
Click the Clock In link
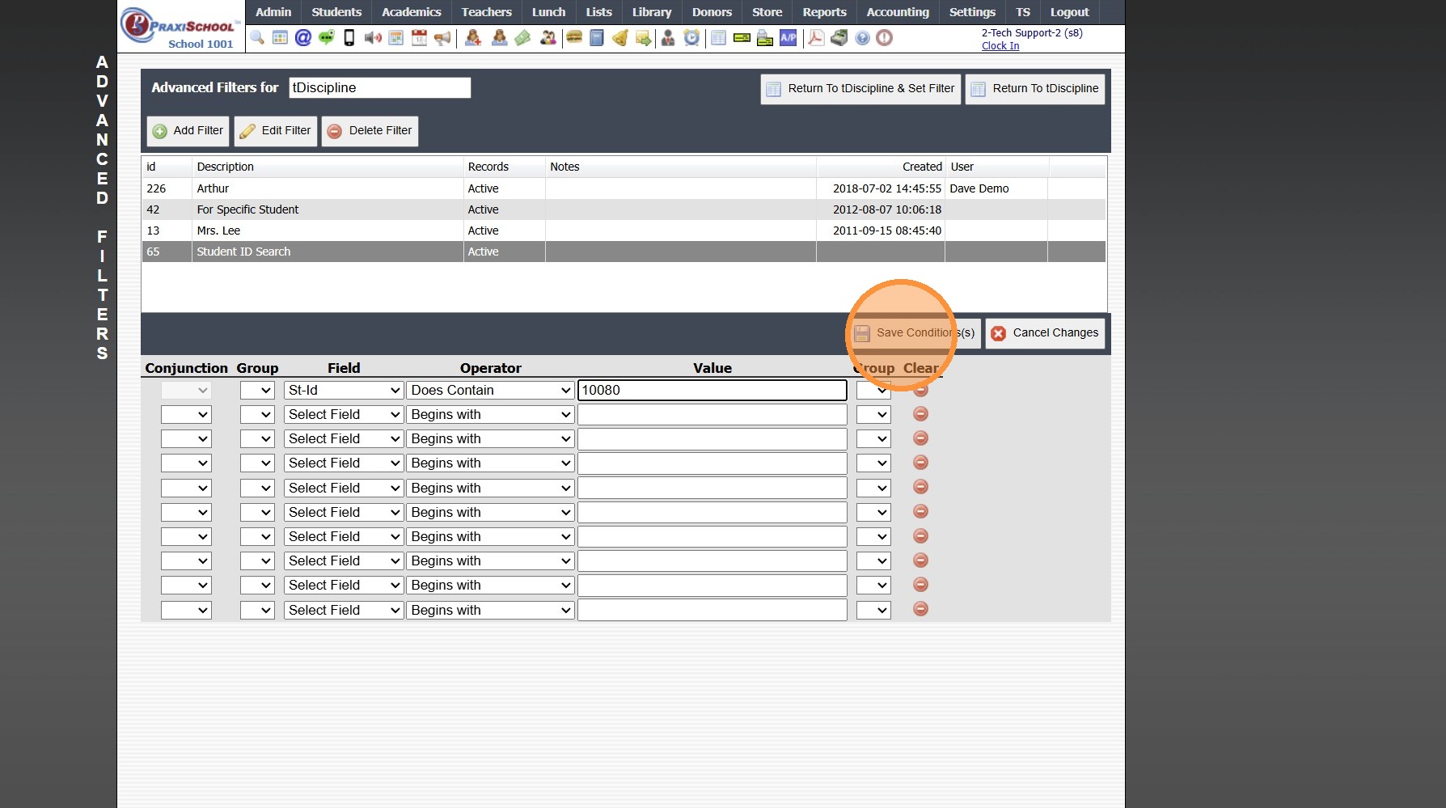pyautogui.click(x=1000, y=46)
